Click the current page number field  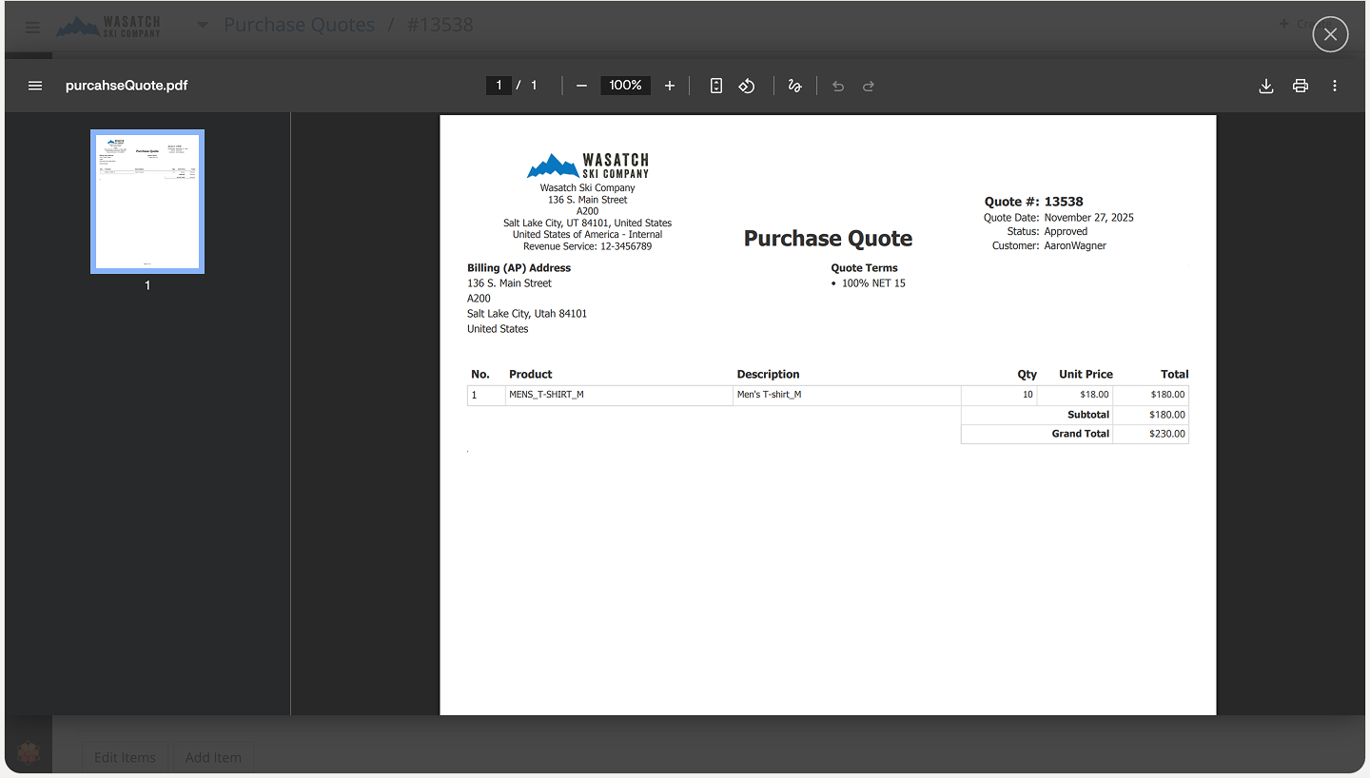499,86
